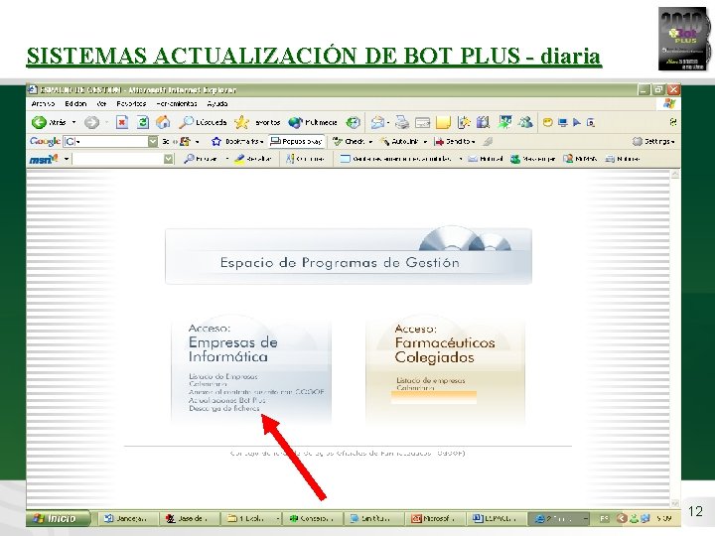
Task: Click the scrollbar up arrow of page
Action: 675,175
